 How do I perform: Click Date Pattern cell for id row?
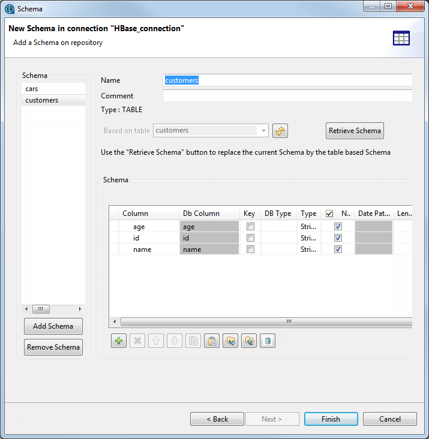coord(374,238)
